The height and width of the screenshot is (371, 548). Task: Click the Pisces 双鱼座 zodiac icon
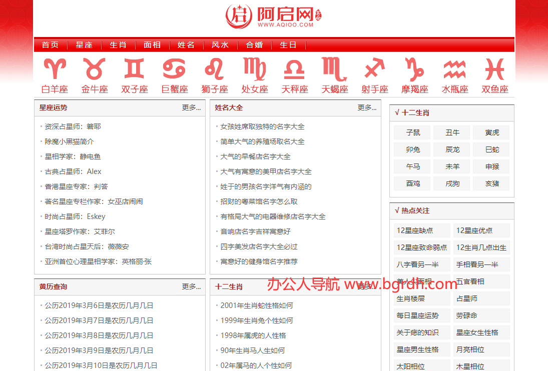pos(495,69)
